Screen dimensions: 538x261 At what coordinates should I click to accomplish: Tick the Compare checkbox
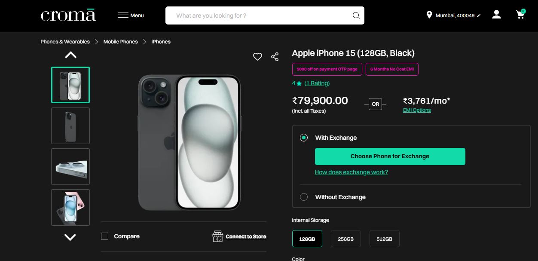point(104,236)
